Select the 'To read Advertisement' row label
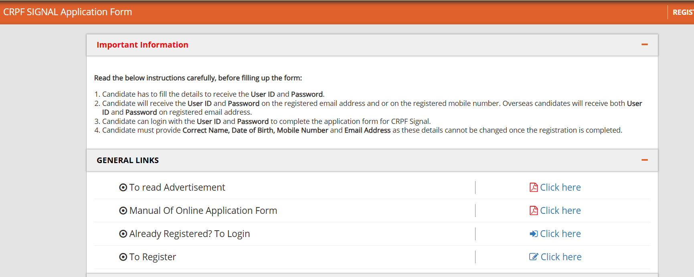This screenshot has height=277, width=694. (177, 187)
